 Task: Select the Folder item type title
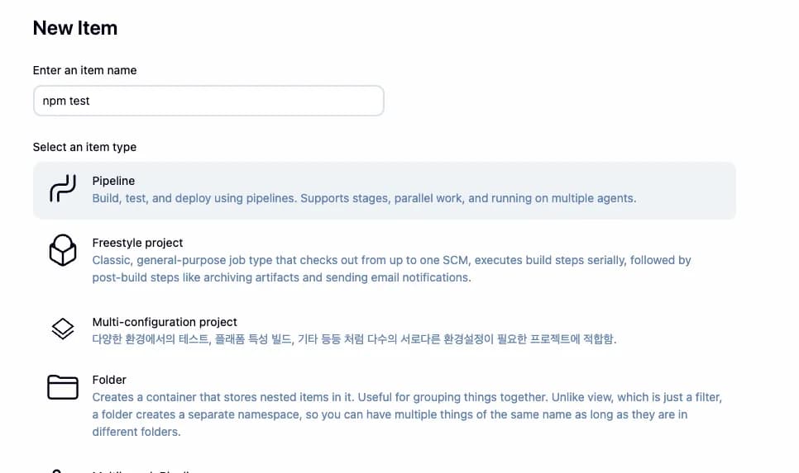tap(109, 380)
